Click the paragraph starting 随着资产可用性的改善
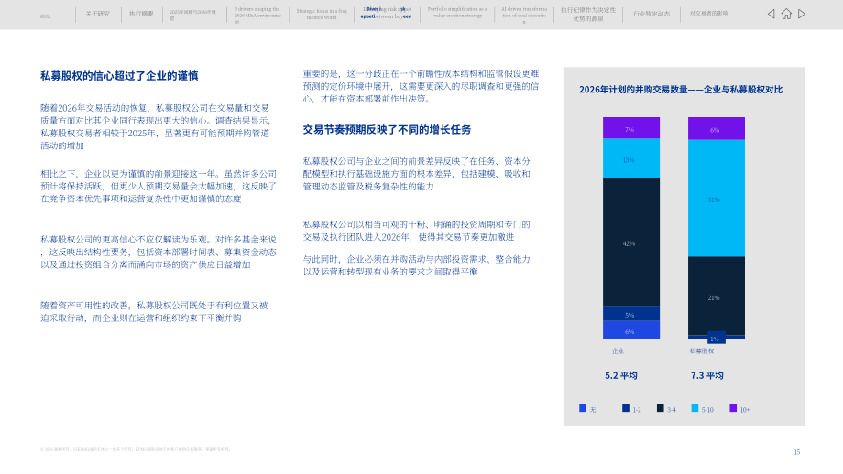843x474 pixels. coord(154,311)
